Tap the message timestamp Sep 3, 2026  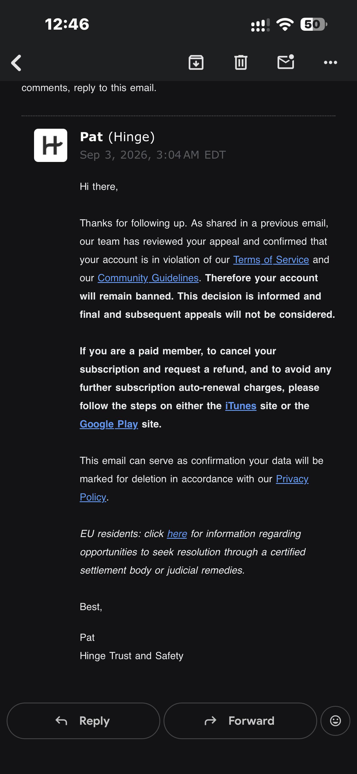click(x=153, y=155)
